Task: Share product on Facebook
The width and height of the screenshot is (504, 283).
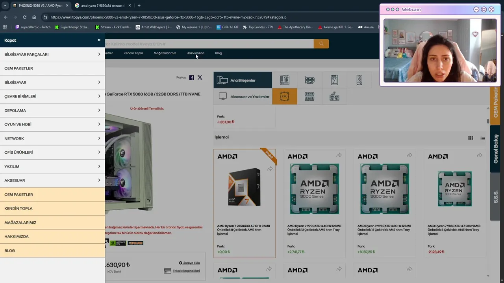Action: (191, 77)
